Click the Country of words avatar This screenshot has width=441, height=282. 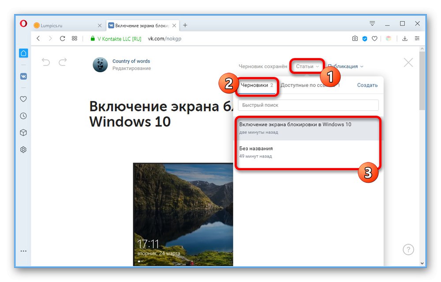[100, 65]
